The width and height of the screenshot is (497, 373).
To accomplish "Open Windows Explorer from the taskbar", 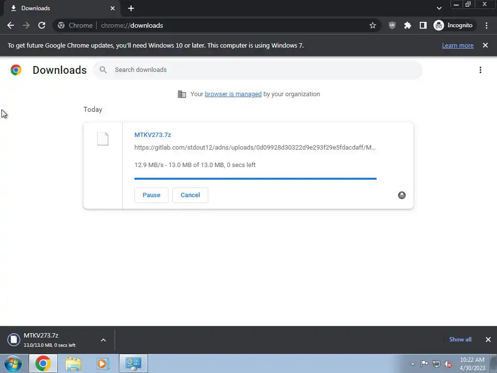I will [x=73, y=363].
